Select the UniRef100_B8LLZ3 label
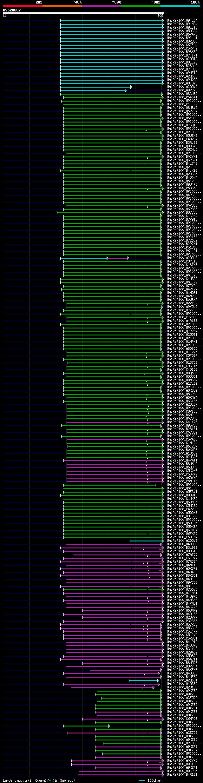 pos(182,63)
